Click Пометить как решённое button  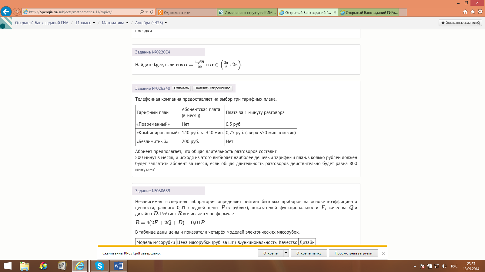click(212, 88)
